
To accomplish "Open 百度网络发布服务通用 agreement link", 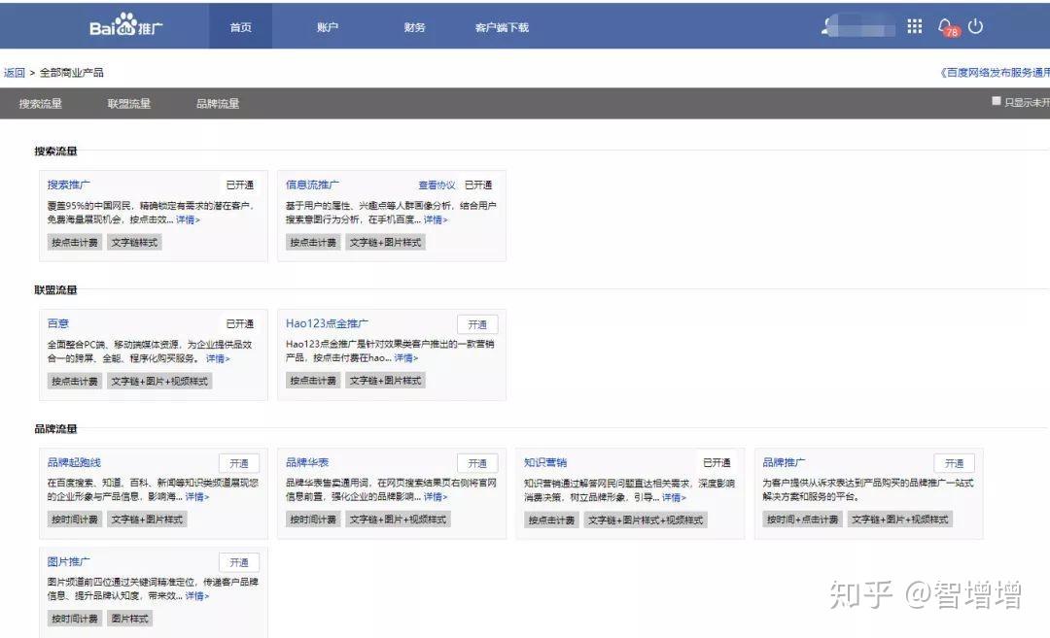I will [995, 72].
